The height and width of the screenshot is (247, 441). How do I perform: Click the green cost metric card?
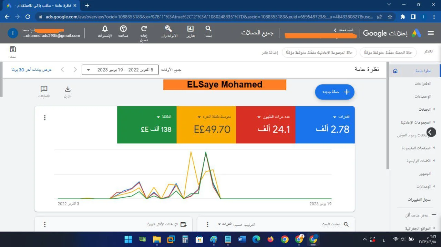point(147,125)
